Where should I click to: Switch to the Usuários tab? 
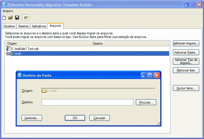9,26
